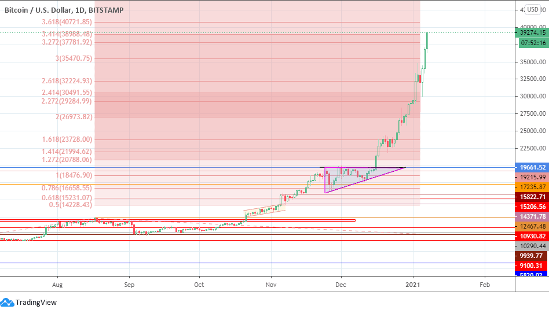Screen dimensions: 549x313
Task: Select the orange channel drawing near November
Action: click(x=264, y=211)
